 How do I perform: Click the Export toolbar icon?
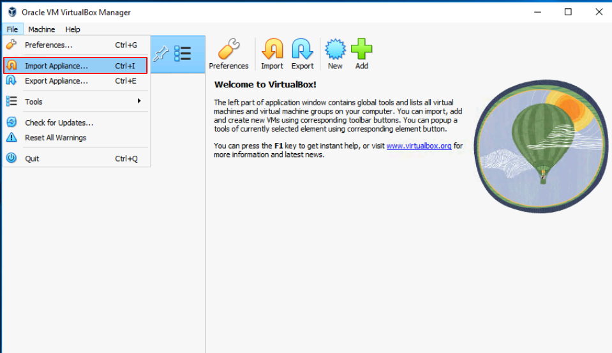[x=302, y=50]
